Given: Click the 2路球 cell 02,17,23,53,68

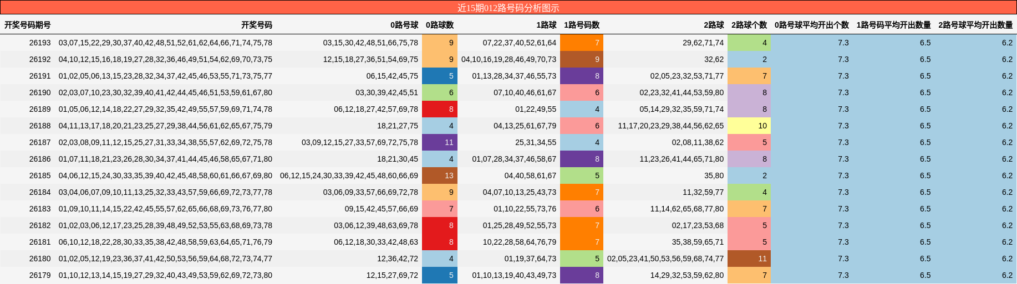Looking at the screenshot, I should tap(698, 225).
